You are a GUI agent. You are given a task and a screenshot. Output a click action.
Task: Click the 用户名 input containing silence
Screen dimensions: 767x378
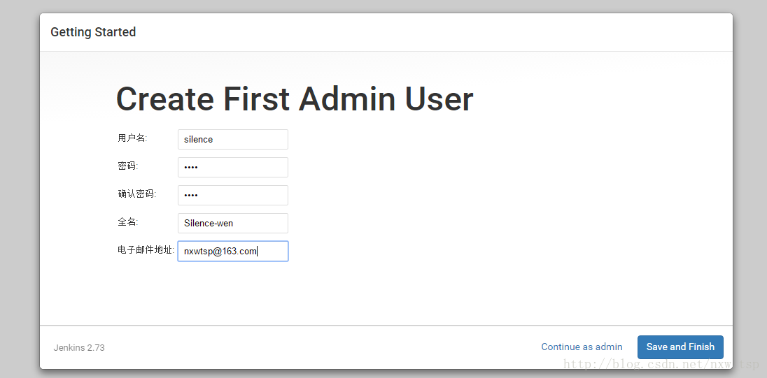tap(233, 139)
